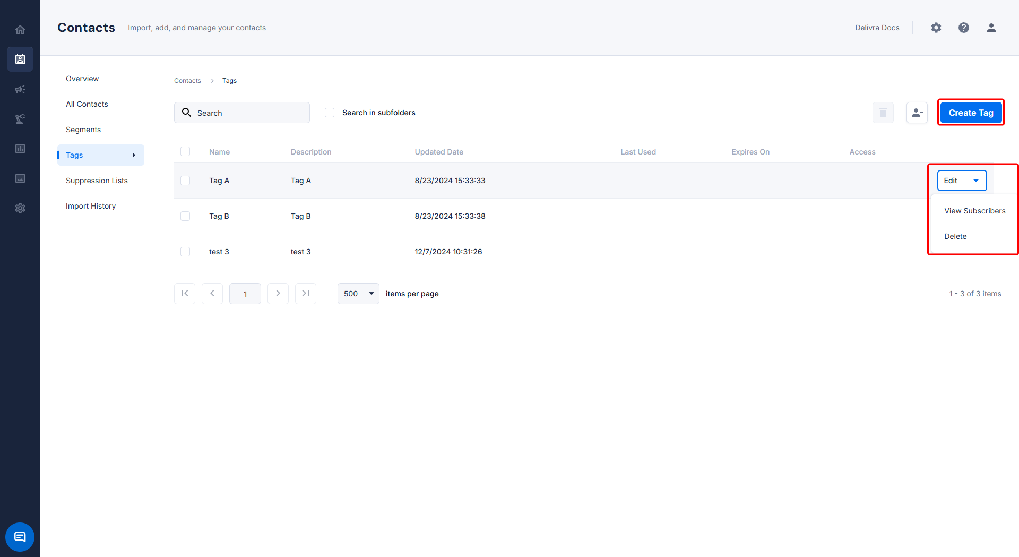The height and width of the screenshot is (557, 1019).
Task: Choose Delete from the Edit dropdown menu
Action: 955,236
